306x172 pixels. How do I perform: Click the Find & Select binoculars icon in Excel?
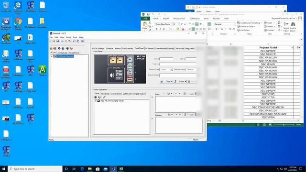point(293,24)
